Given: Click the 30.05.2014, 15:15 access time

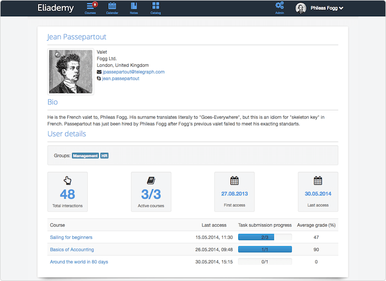Looking at the screenshot, I should [x=214, y=262].
